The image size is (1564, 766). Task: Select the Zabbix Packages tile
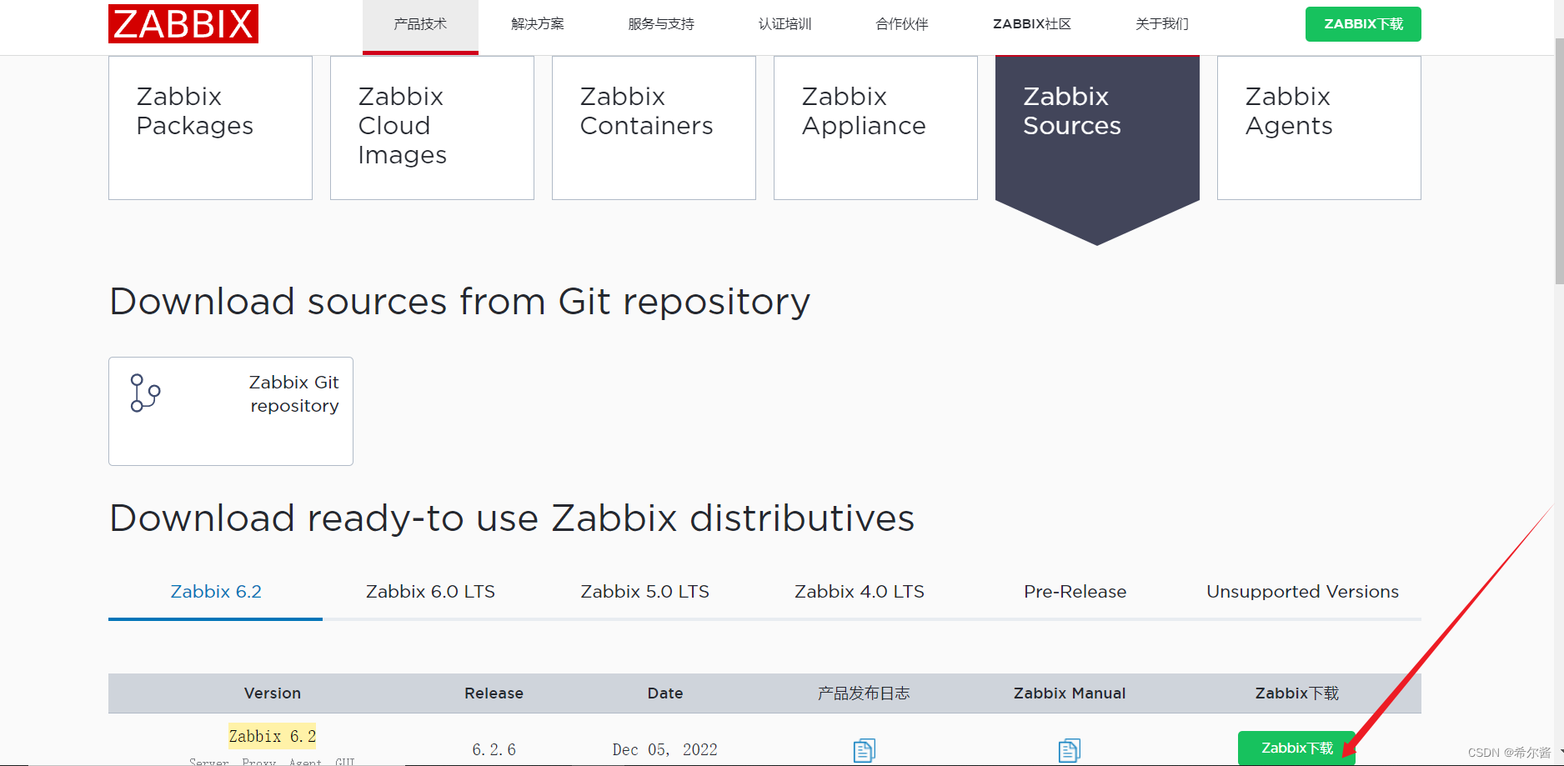(x=209, y=127)
